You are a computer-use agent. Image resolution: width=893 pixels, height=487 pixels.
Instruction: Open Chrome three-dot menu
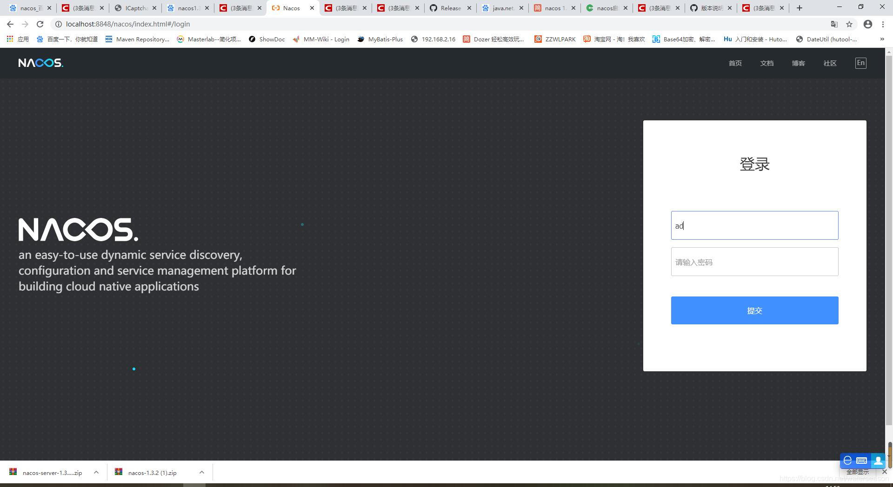883,24
